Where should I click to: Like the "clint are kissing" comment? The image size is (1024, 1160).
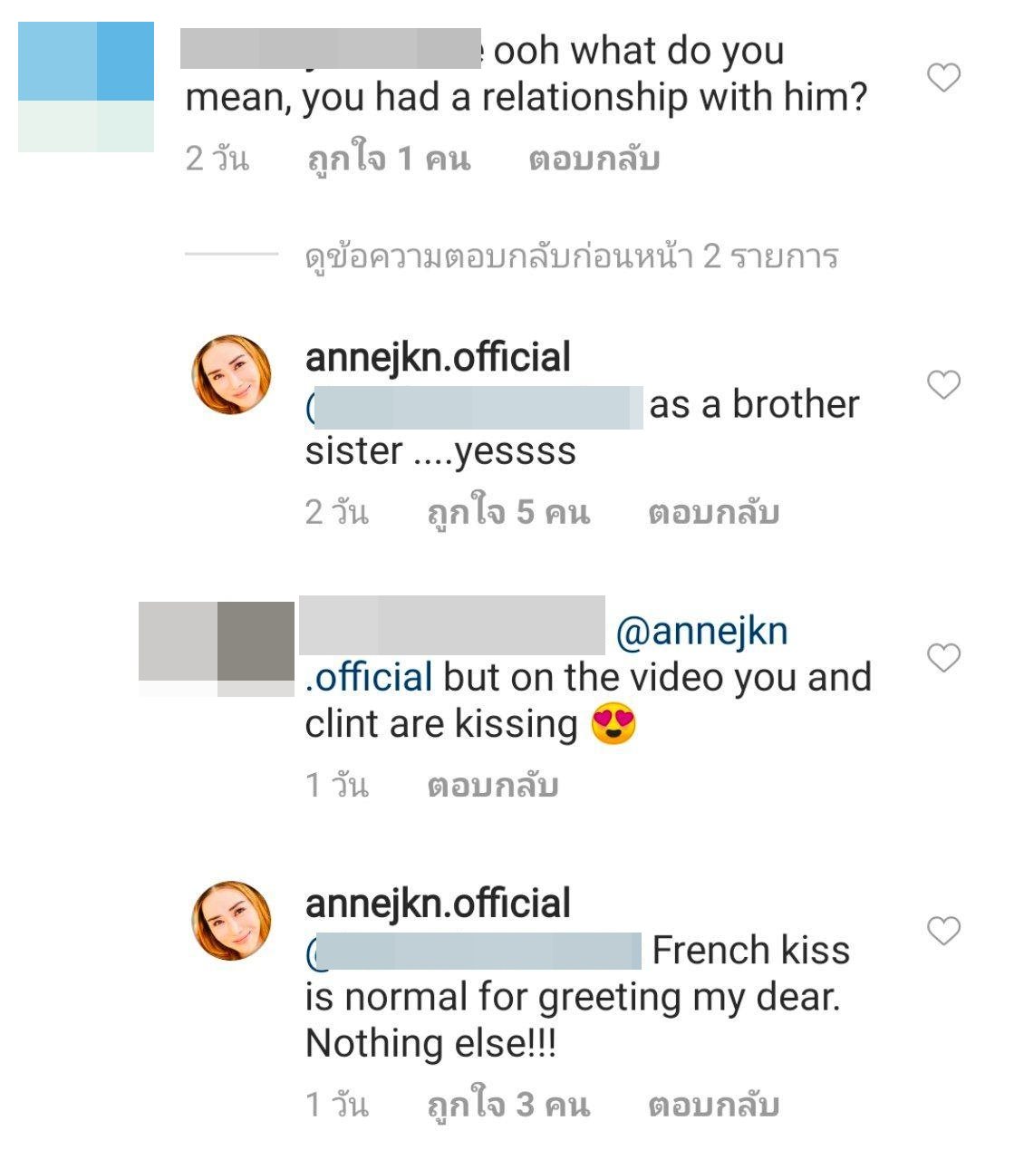coord(943,657)
